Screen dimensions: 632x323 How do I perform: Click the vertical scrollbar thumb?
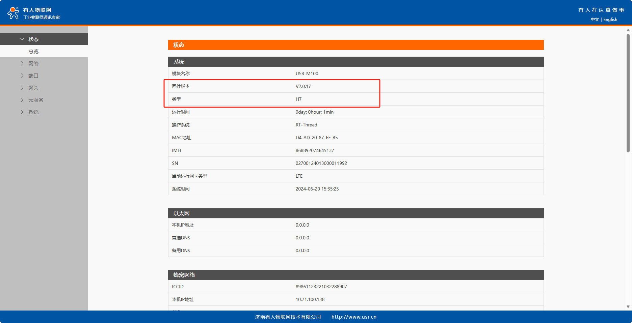[628, 93]
